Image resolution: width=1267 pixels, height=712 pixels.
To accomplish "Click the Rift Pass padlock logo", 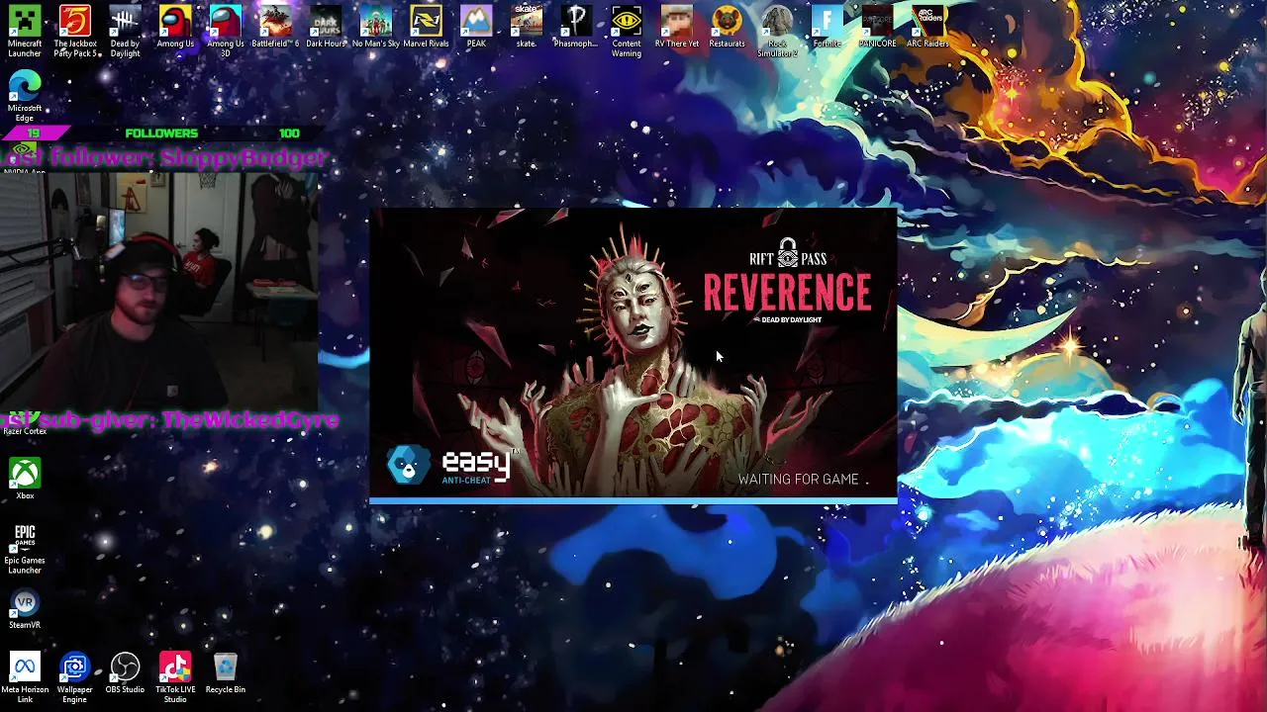I will (x=788, y=254).
